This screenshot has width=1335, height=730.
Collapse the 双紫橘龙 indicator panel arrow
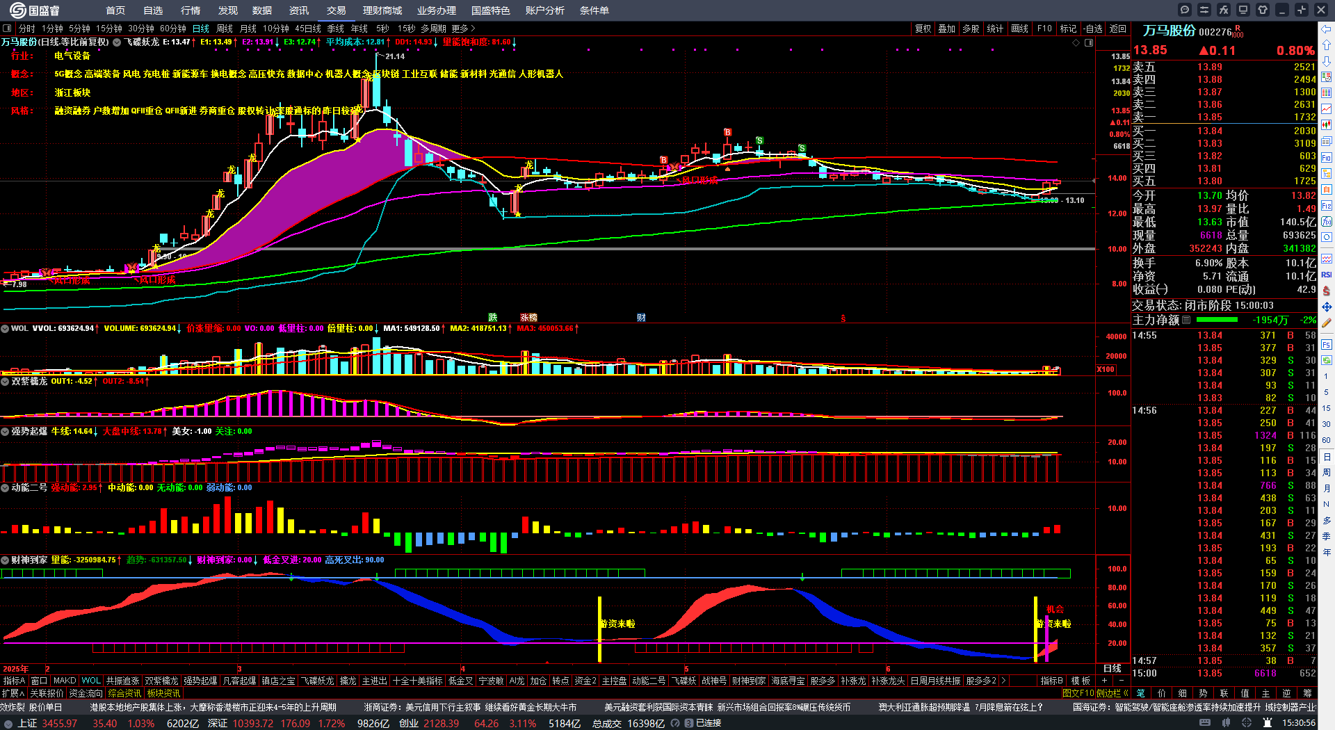5,381
